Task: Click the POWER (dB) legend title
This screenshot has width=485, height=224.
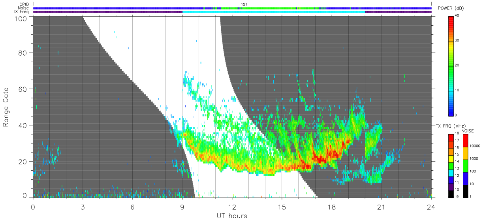Action: coord(451,8)
